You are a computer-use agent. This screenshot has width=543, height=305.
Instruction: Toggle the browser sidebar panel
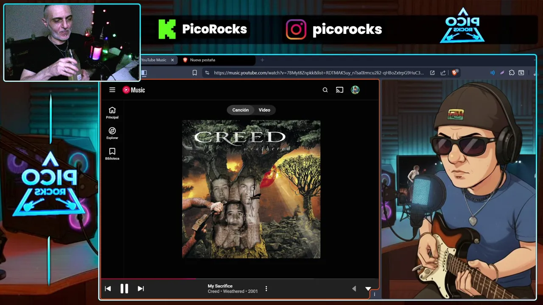coord(144,73)
